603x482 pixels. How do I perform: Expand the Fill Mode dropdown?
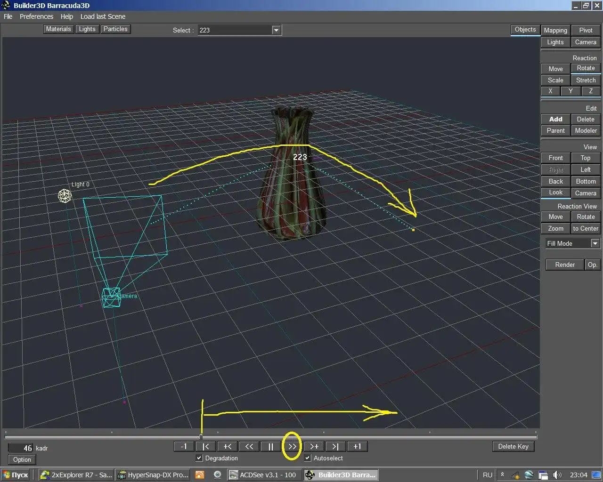[x=595, y=243]
